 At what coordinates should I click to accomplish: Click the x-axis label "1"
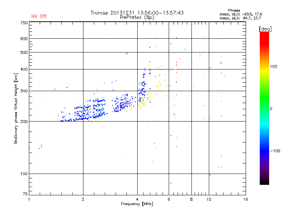(29, 199)
